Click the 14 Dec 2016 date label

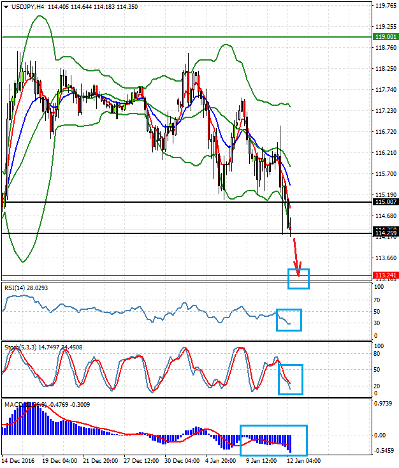18,461
